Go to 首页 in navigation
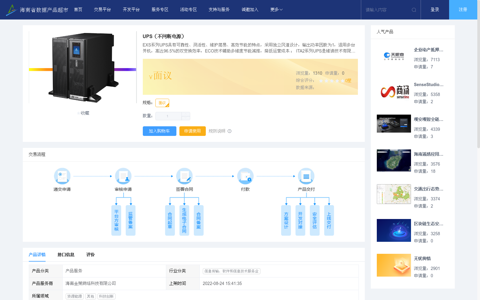 78,10
